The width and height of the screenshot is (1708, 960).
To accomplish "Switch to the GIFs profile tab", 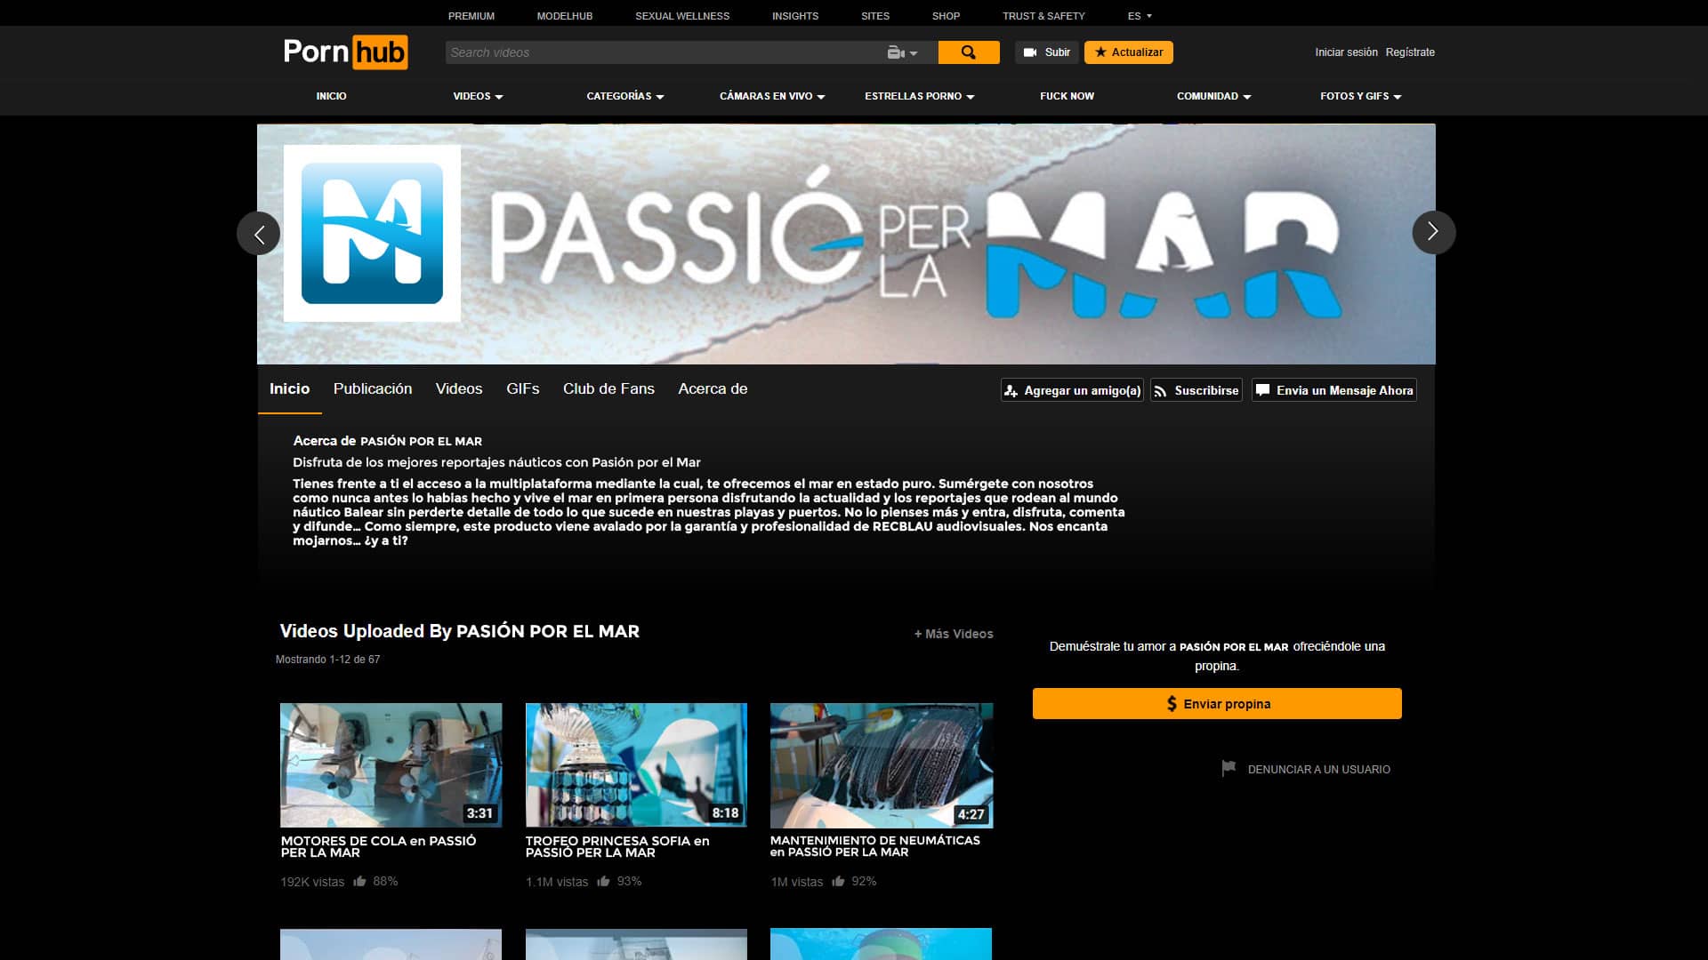I will 523,389.
